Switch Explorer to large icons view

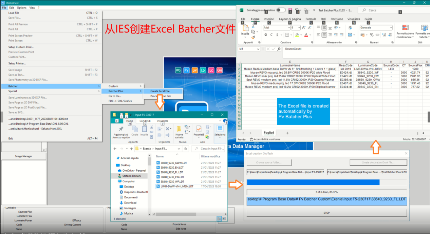(224, 219)
